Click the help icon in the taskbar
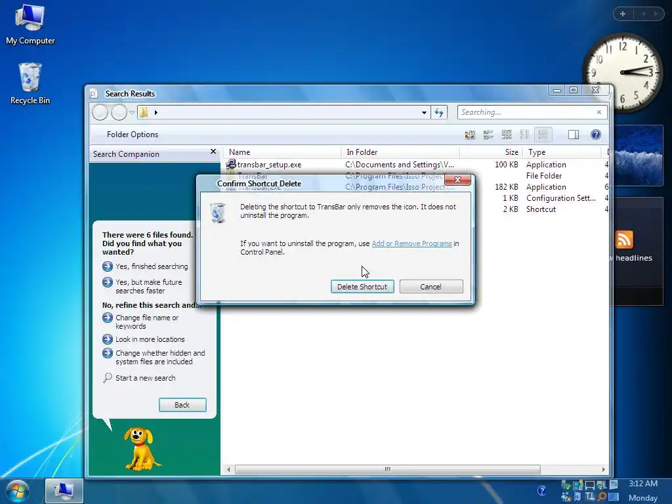Viewport: 672px width, 504px height. [541, 491]
